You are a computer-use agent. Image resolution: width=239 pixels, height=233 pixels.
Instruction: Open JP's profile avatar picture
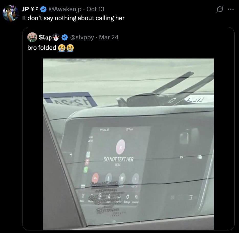click(10, 13)
